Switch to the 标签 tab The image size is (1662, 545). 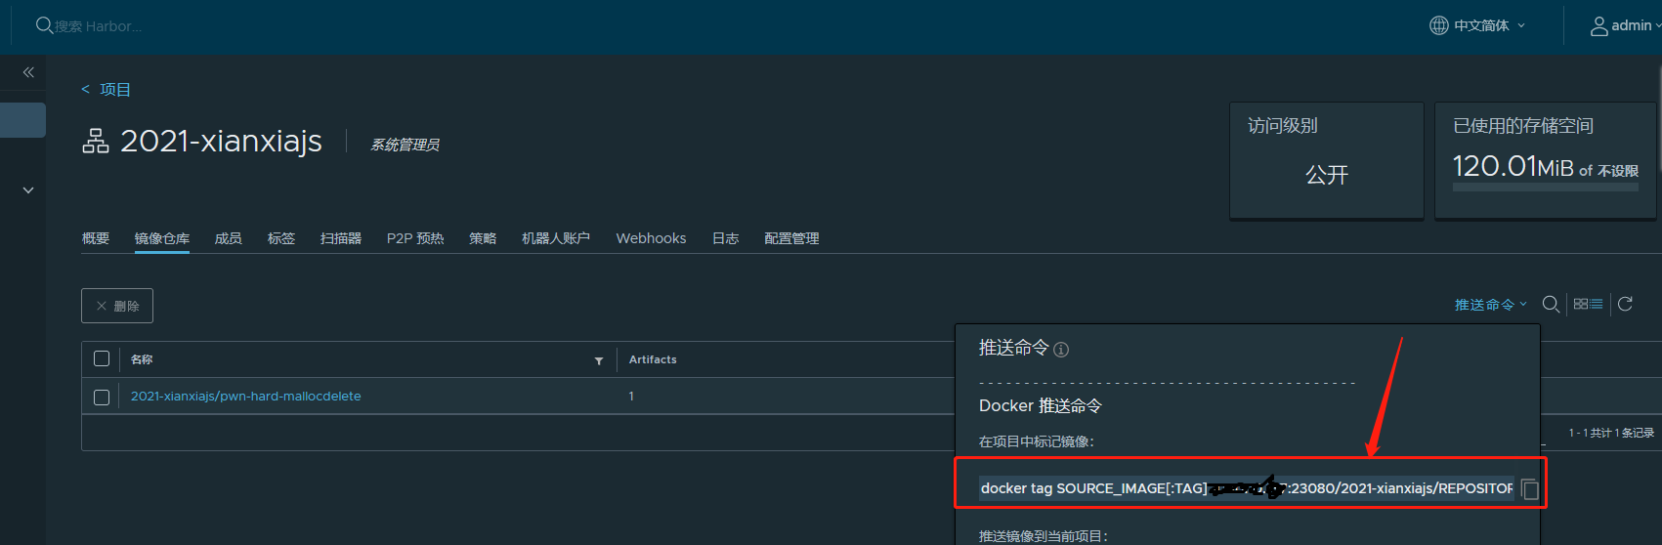tap(281, 238)
